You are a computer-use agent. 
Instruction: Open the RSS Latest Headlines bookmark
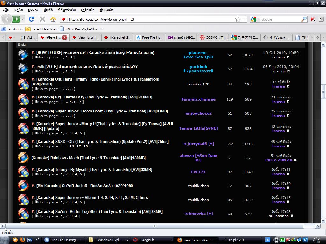pyautogui.click(x=41, y=29)
